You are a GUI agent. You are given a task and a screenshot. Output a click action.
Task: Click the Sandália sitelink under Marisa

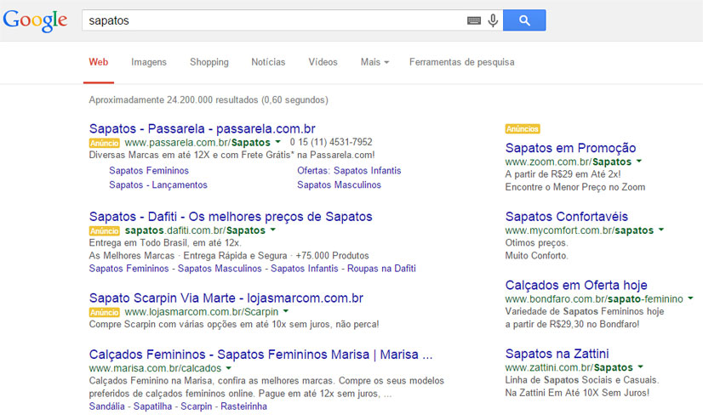tap(106, 406)
